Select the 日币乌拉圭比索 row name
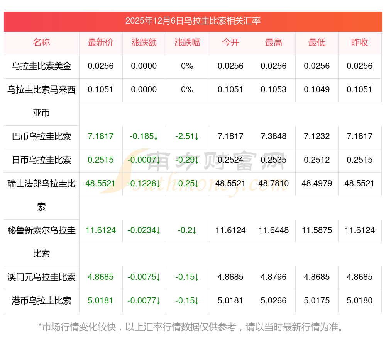Screen dimensions: 386x339 [41, 160]
